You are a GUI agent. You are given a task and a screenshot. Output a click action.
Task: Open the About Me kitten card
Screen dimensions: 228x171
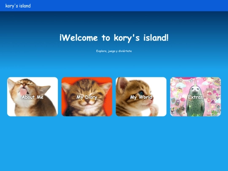[x=33, y=97]
